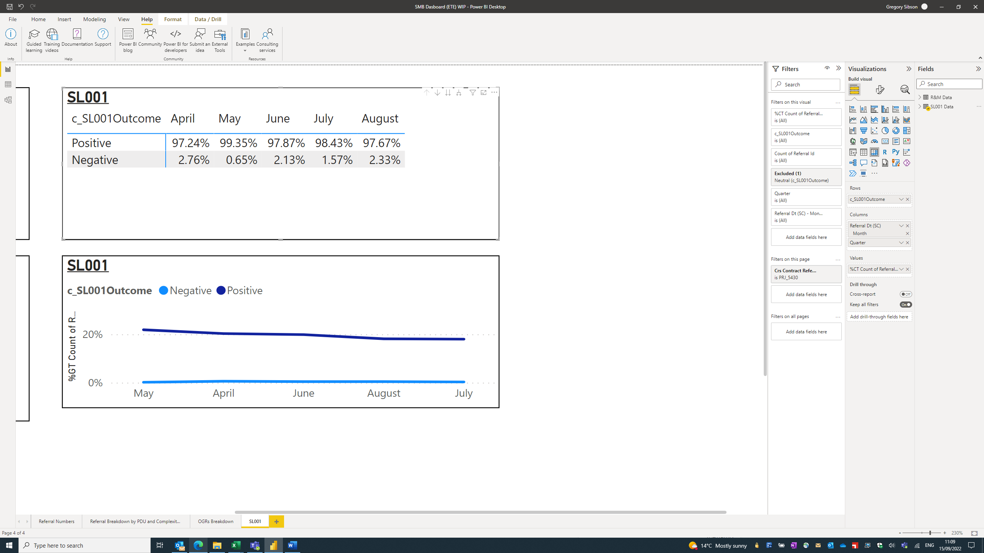Screen dimensions: 984x553
Task: Switch to the Modeling ribbon tab
Action: 95,19
